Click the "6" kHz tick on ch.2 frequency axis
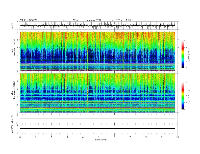Viewport: 200px width, 154px height. click(x=18, y=89)
